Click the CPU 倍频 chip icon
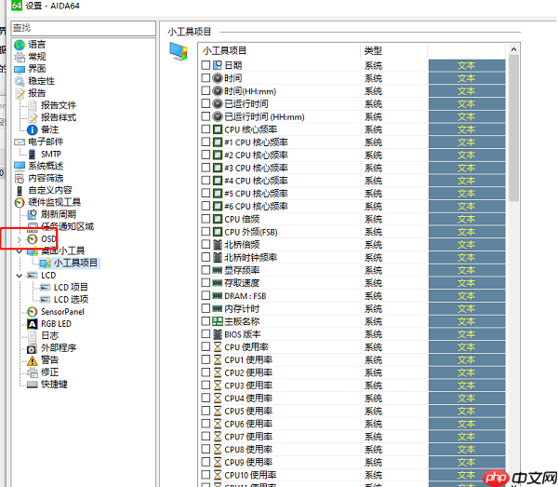This screenshot has height=487, width=558. click(218, 219)
